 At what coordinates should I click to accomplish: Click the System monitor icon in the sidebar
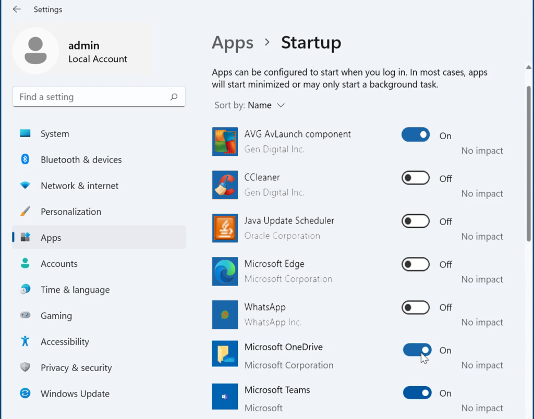coord(25,133)
